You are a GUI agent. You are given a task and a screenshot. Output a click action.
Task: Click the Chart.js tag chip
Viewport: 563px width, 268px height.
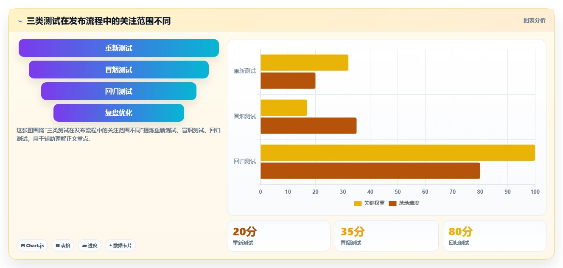point(32,246)
